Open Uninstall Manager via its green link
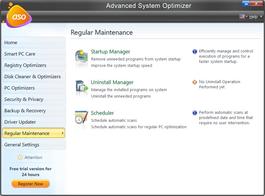Screen dimensions: 265x196 (112, 82)
